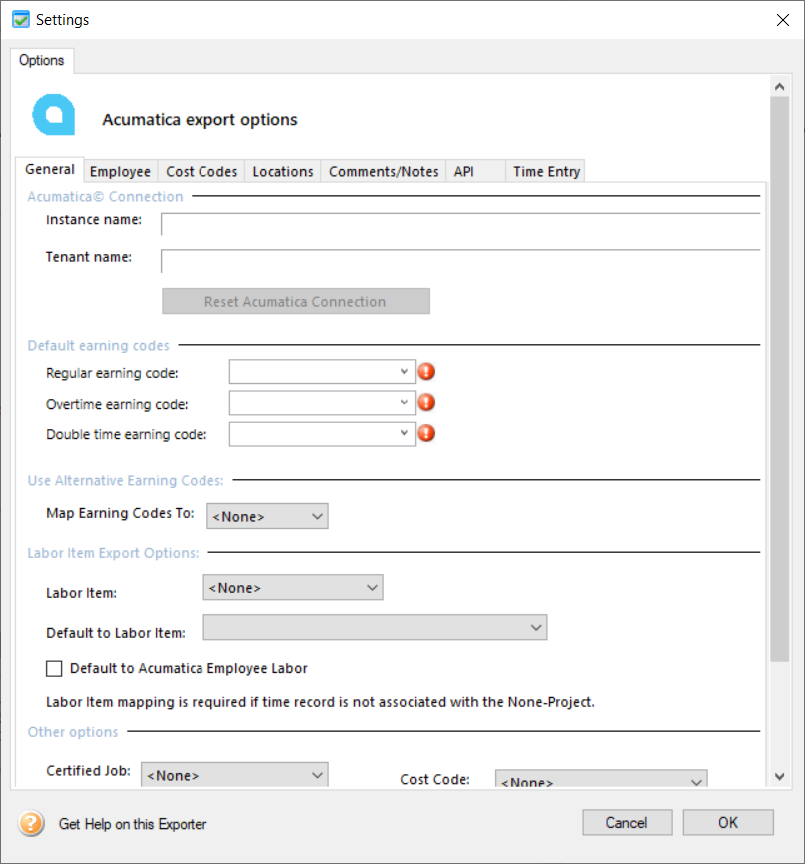Screen dimensions: 805x864
Task: Switch to the Cost Codes tab
Action: (201, 172)
